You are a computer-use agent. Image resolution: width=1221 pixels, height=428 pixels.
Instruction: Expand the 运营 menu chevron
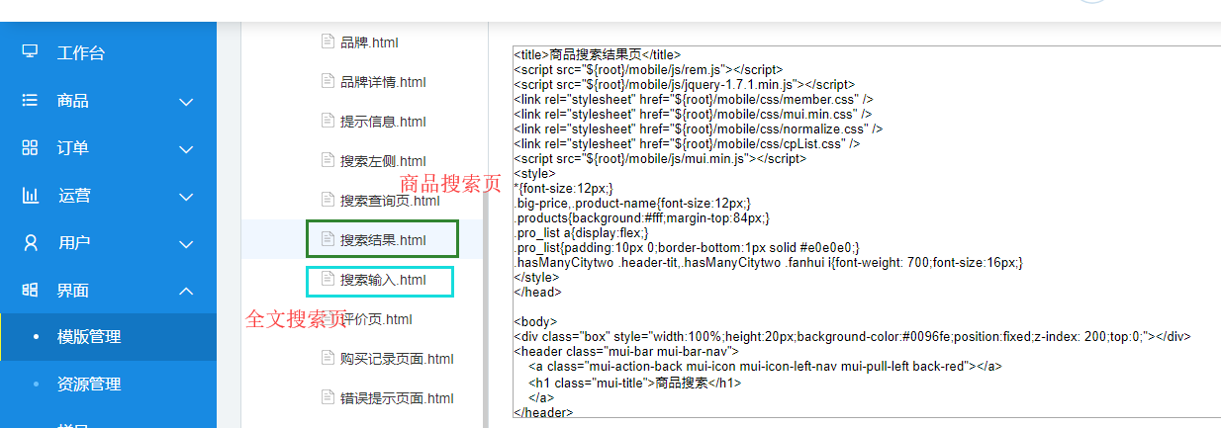186,196
